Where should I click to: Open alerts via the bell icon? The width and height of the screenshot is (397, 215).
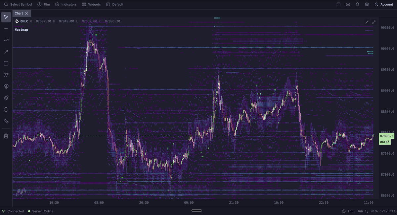click(357, 4)
